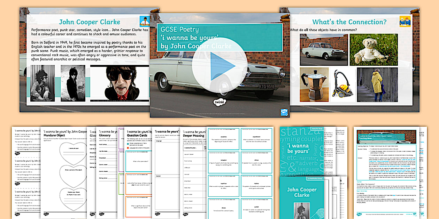Screen dimensions: 439x219
Task: Click the Twinkl logo beneath the video play button
Action: click(219, 102)
